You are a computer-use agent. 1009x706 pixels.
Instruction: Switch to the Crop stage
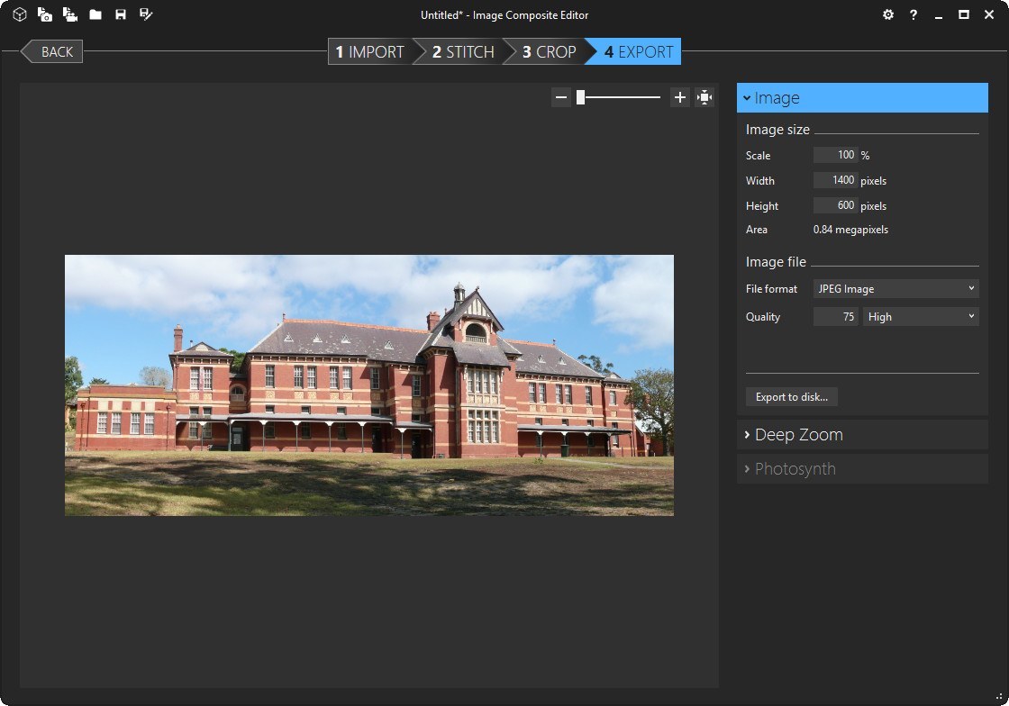point(544,51)
